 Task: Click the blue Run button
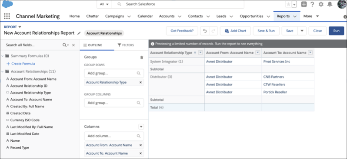click(337, 31)
